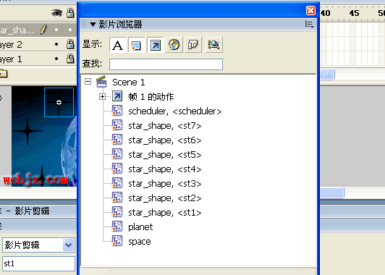Click frame 45 on timeline ruler
385x275 pixels.
pos(355,13)
